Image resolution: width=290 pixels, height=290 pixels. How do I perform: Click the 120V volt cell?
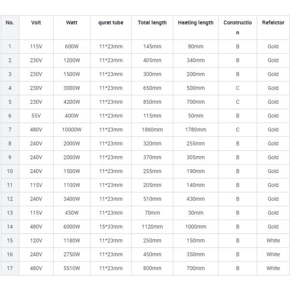pos(36,241)
